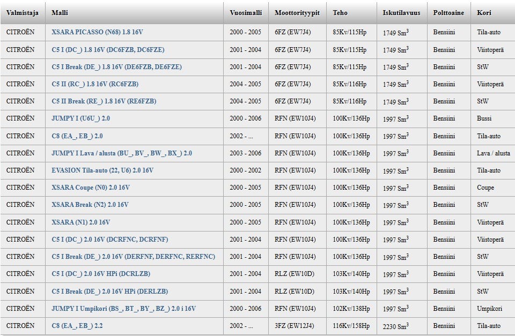Open C5 I (DC_) 2.0 16V (DCRFNC, DCRFNF) link
The image size is (515, 336).
pyautogui.click(x=109, y=240)
